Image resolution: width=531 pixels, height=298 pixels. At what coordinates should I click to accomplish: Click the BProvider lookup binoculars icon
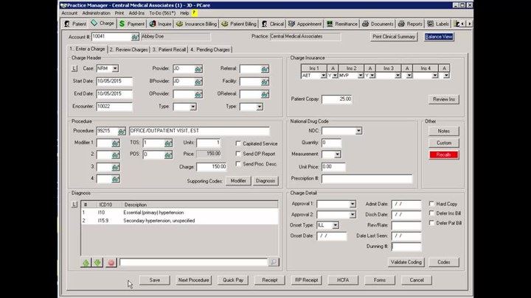tap(198, 82)
